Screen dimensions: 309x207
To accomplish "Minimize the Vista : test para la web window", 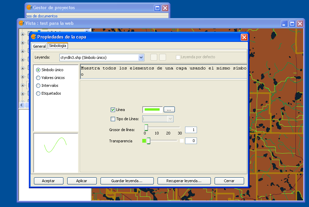I will coord(284,23).
